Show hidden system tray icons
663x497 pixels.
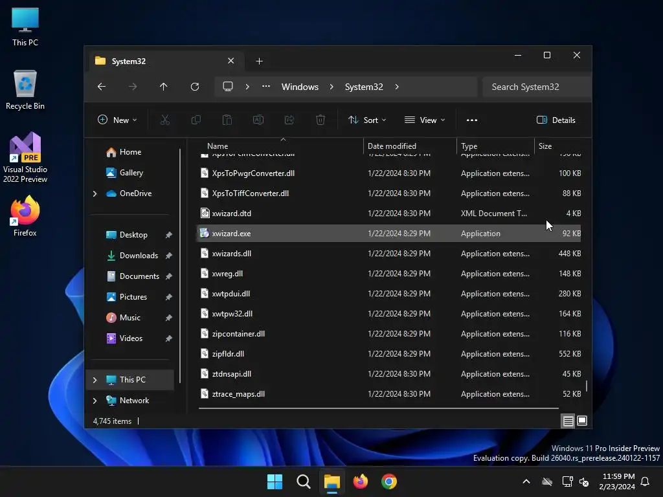tap(526, 481)
